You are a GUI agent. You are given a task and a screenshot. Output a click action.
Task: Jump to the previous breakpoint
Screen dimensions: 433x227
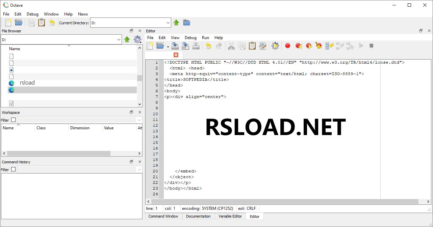click(x=298, y=46)
